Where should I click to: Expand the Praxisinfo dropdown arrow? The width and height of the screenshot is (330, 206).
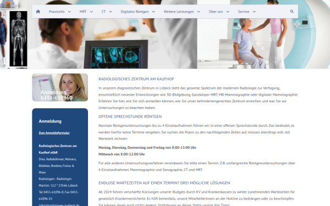pos(69,12)
